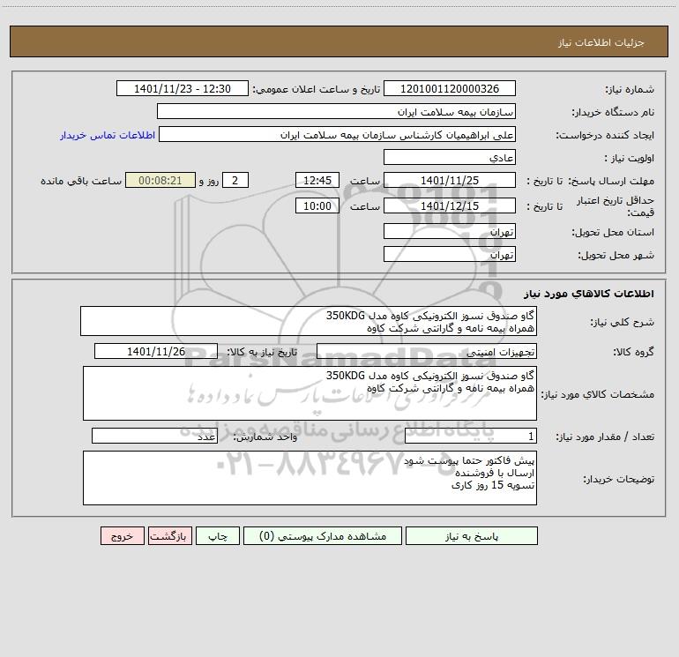This screenshot has height=657, width=679.
Task: Open 'مشاهده مدارک پیوستی (0)' attachments button
Action: coord(323,536)
